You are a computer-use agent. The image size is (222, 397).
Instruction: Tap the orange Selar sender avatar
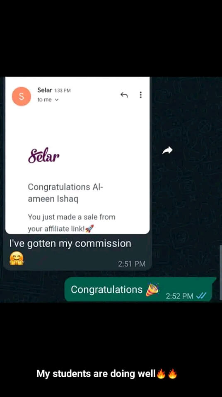tap(21, 96)
